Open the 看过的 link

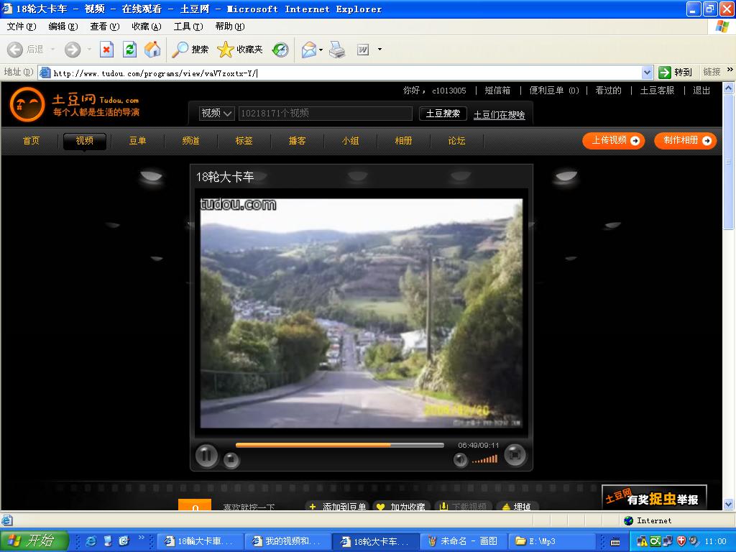[x=608, y=91]
